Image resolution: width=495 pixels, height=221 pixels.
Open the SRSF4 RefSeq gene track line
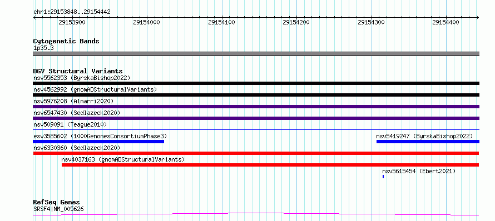[256, 214]
